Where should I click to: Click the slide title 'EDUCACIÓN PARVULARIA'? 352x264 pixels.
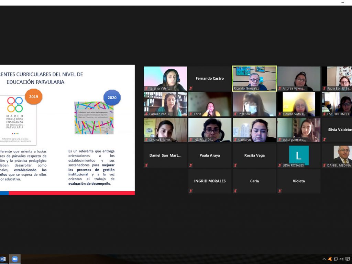[x=35, y=82]
